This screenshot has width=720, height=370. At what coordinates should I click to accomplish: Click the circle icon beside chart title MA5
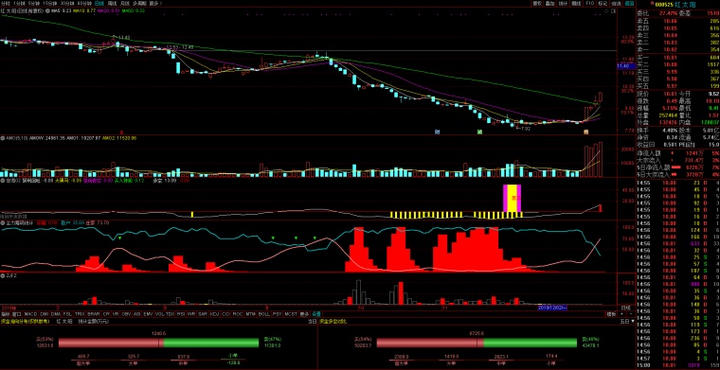click(47, 10)
